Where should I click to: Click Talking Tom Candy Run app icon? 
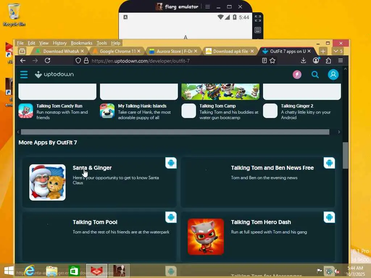[x=26, y=111]
